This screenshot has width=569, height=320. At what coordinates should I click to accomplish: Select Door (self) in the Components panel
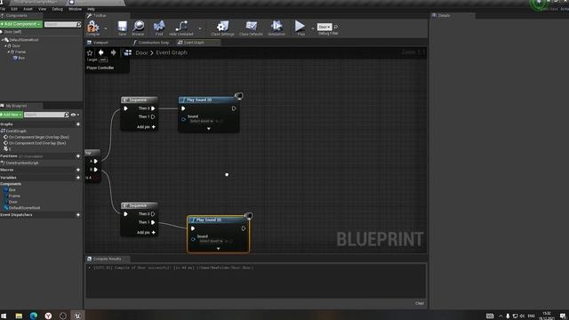[x=13, y=32]
